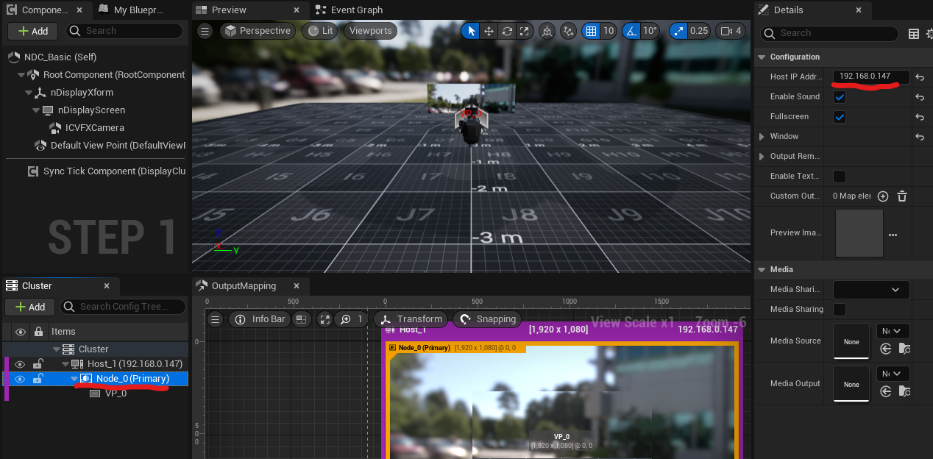Open rotation snap value 10° menu
The height and width of the screenshot is (459, 933).
click(650, 31)
